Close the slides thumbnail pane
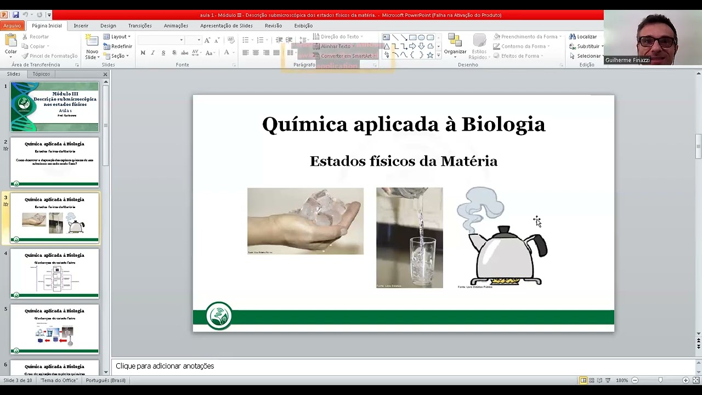Screen dimensions: 702x395 [x=105, y=74]
